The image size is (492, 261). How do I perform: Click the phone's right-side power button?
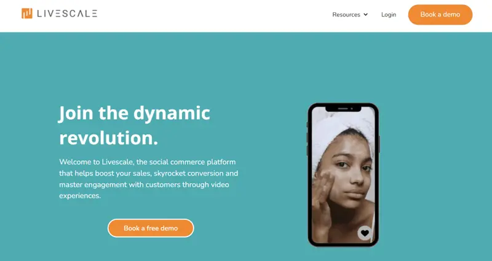(x=379, y=145)
